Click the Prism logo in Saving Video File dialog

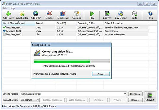[37, 53]
